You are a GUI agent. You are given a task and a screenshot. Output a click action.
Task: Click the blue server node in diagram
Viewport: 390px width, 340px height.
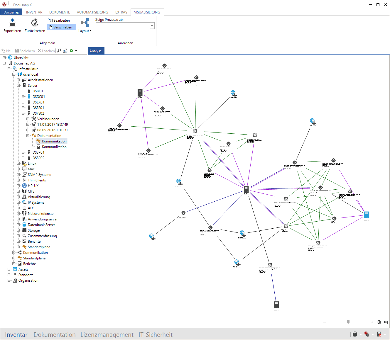click(x=366, y=215)
